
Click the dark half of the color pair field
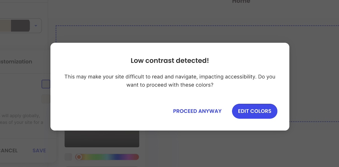click(20, 25)
